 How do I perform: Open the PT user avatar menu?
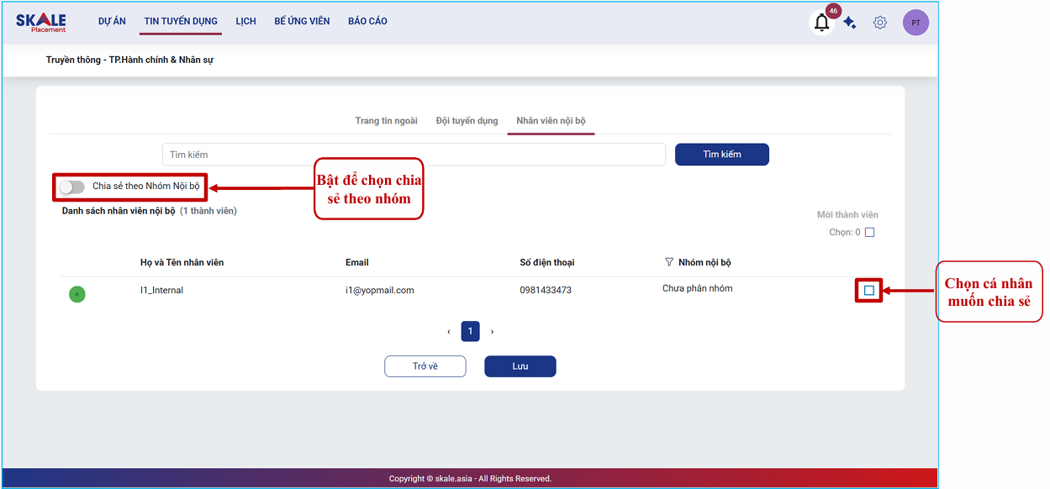(915, 23)
